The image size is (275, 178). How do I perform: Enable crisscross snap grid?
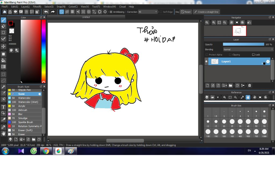pyautogui.click(x=73, y=12)
